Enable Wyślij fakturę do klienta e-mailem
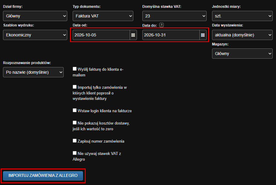276x185 pixels. (75, 69)
